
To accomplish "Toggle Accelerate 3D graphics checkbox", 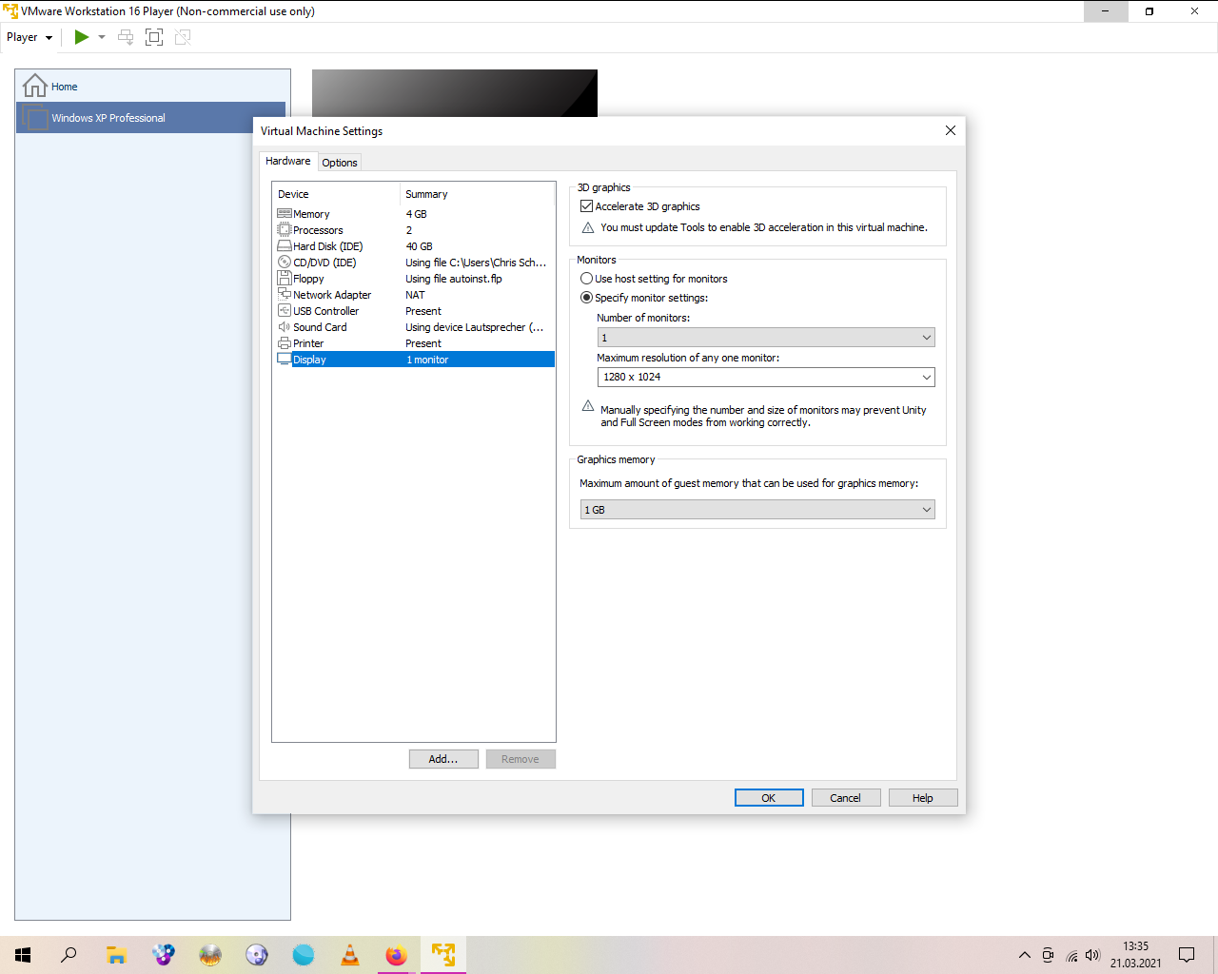I will tap(587, 206).
